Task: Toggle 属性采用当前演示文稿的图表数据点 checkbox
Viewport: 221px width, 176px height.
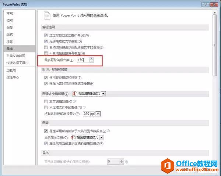Action: (x=46, y=144)
